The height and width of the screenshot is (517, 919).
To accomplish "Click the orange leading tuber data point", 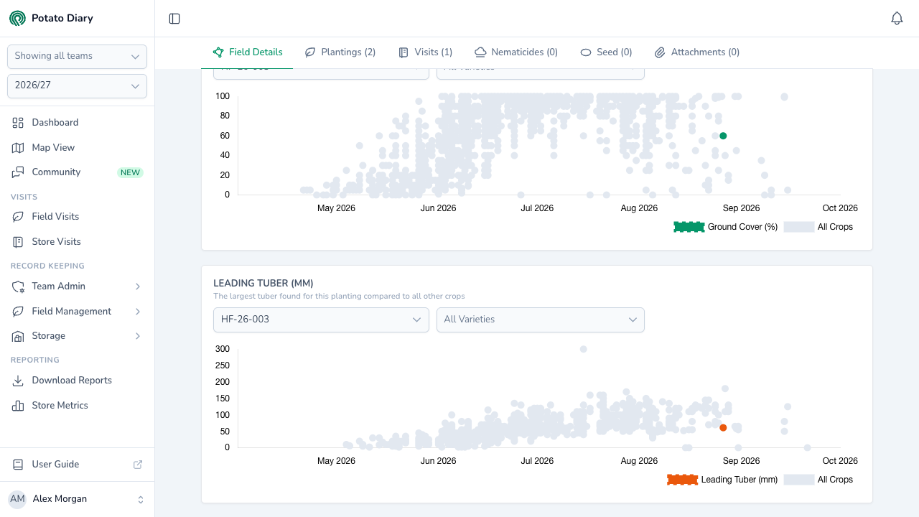I will 723,428.
